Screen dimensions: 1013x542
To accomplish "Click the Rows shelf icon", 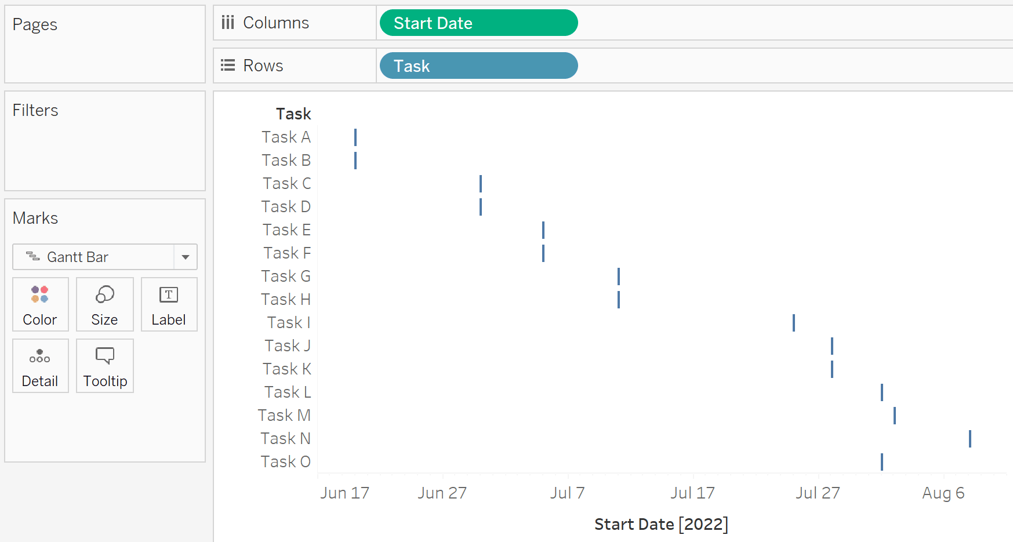I will (x=228, y=65).
